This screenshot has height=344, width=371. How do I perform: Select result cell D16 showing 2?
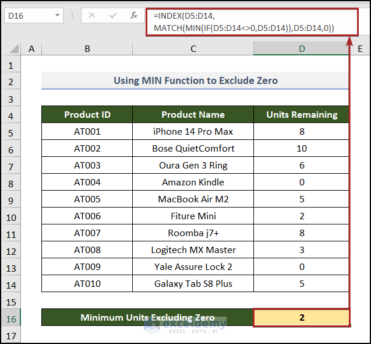tap(302, 317)
